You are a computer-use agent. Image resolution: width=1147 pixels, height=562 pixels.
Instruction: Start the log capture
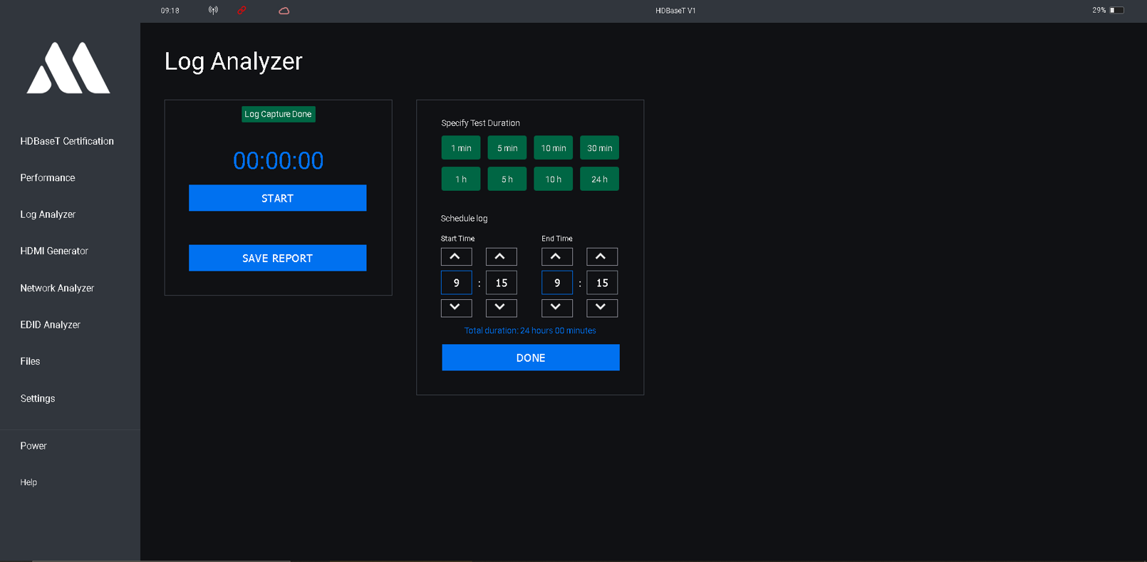coord(278,198)
